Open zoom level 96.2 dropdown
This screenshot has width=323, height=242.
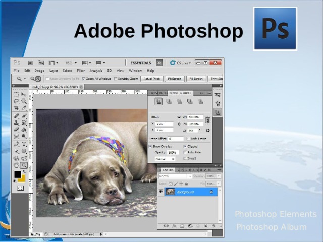[x=76, y=63]
